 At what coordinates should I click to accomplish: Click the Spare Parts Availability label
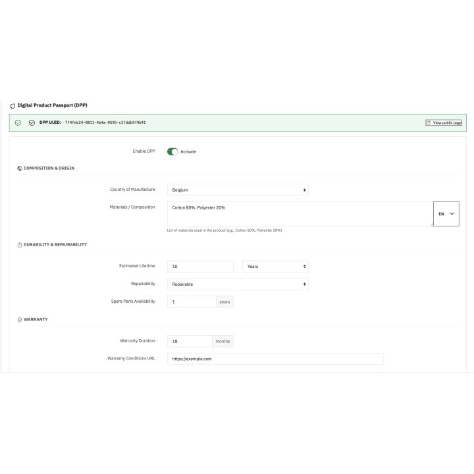(x=133, y=301)
